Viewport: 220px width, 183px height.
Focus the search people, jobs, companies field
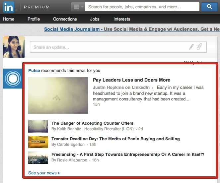(142, 7)
